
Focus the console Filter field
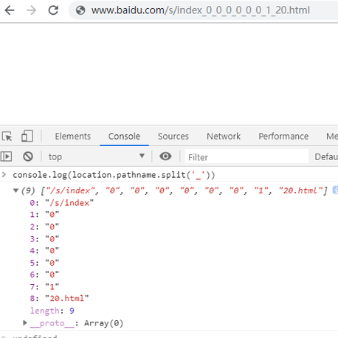click(x=246, y=157)
